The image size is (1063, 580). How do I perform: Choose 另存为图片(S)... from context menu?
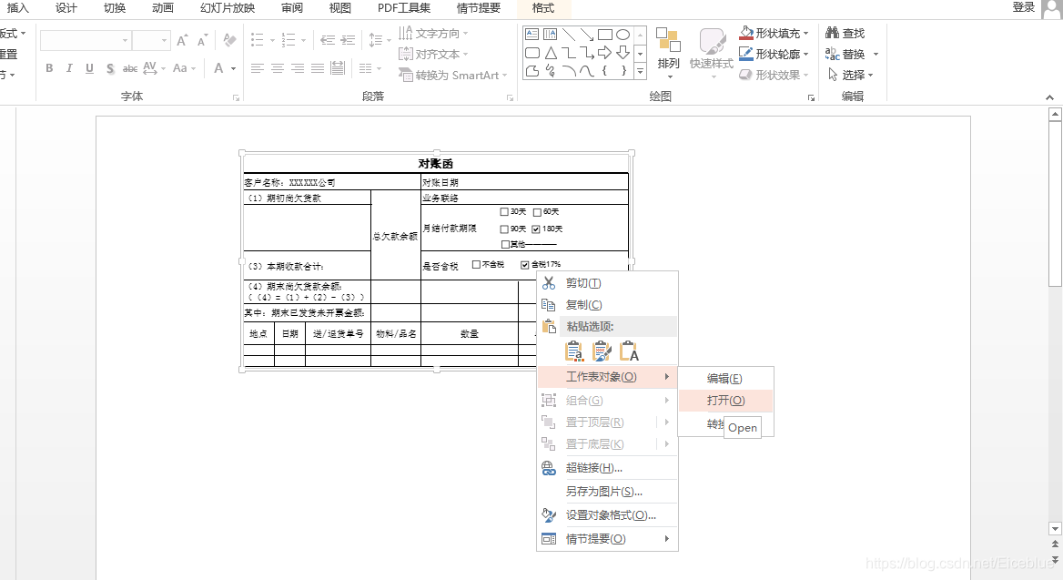[607, 491]
